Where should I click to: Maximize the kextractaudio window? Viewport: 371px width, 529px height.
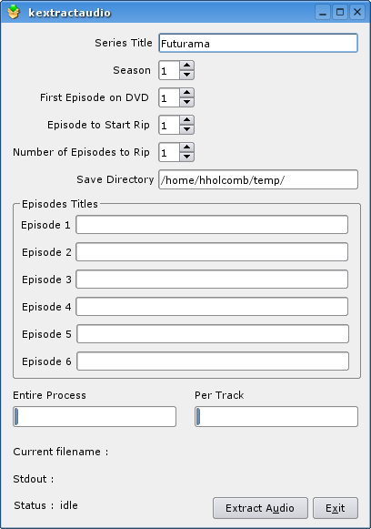click(340, 13)
